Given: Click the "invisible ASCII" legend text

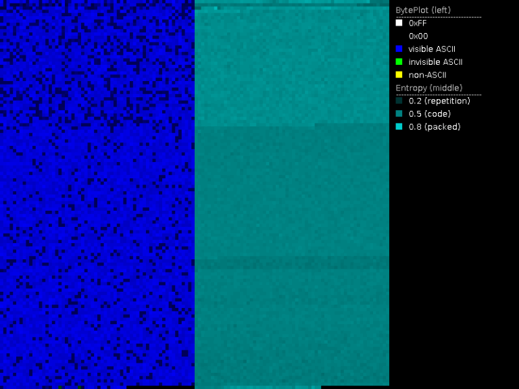Looking at the screenshot, I should click(x=435, y=61).
